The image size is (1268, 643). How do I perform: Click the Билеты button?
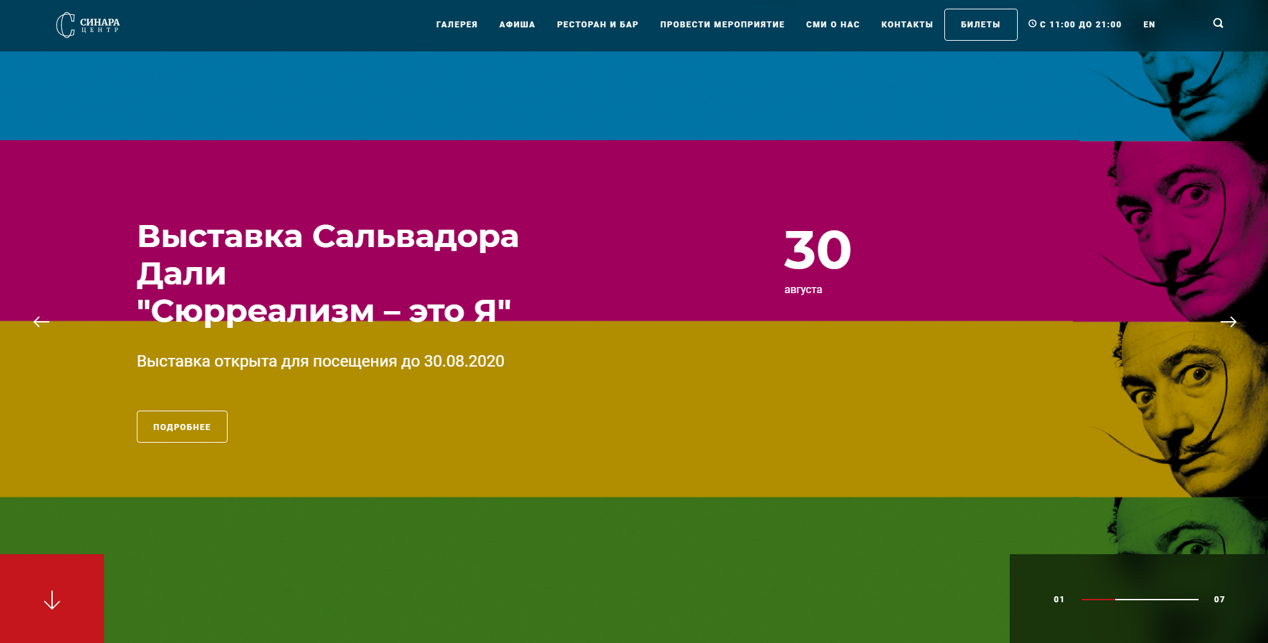981,25
